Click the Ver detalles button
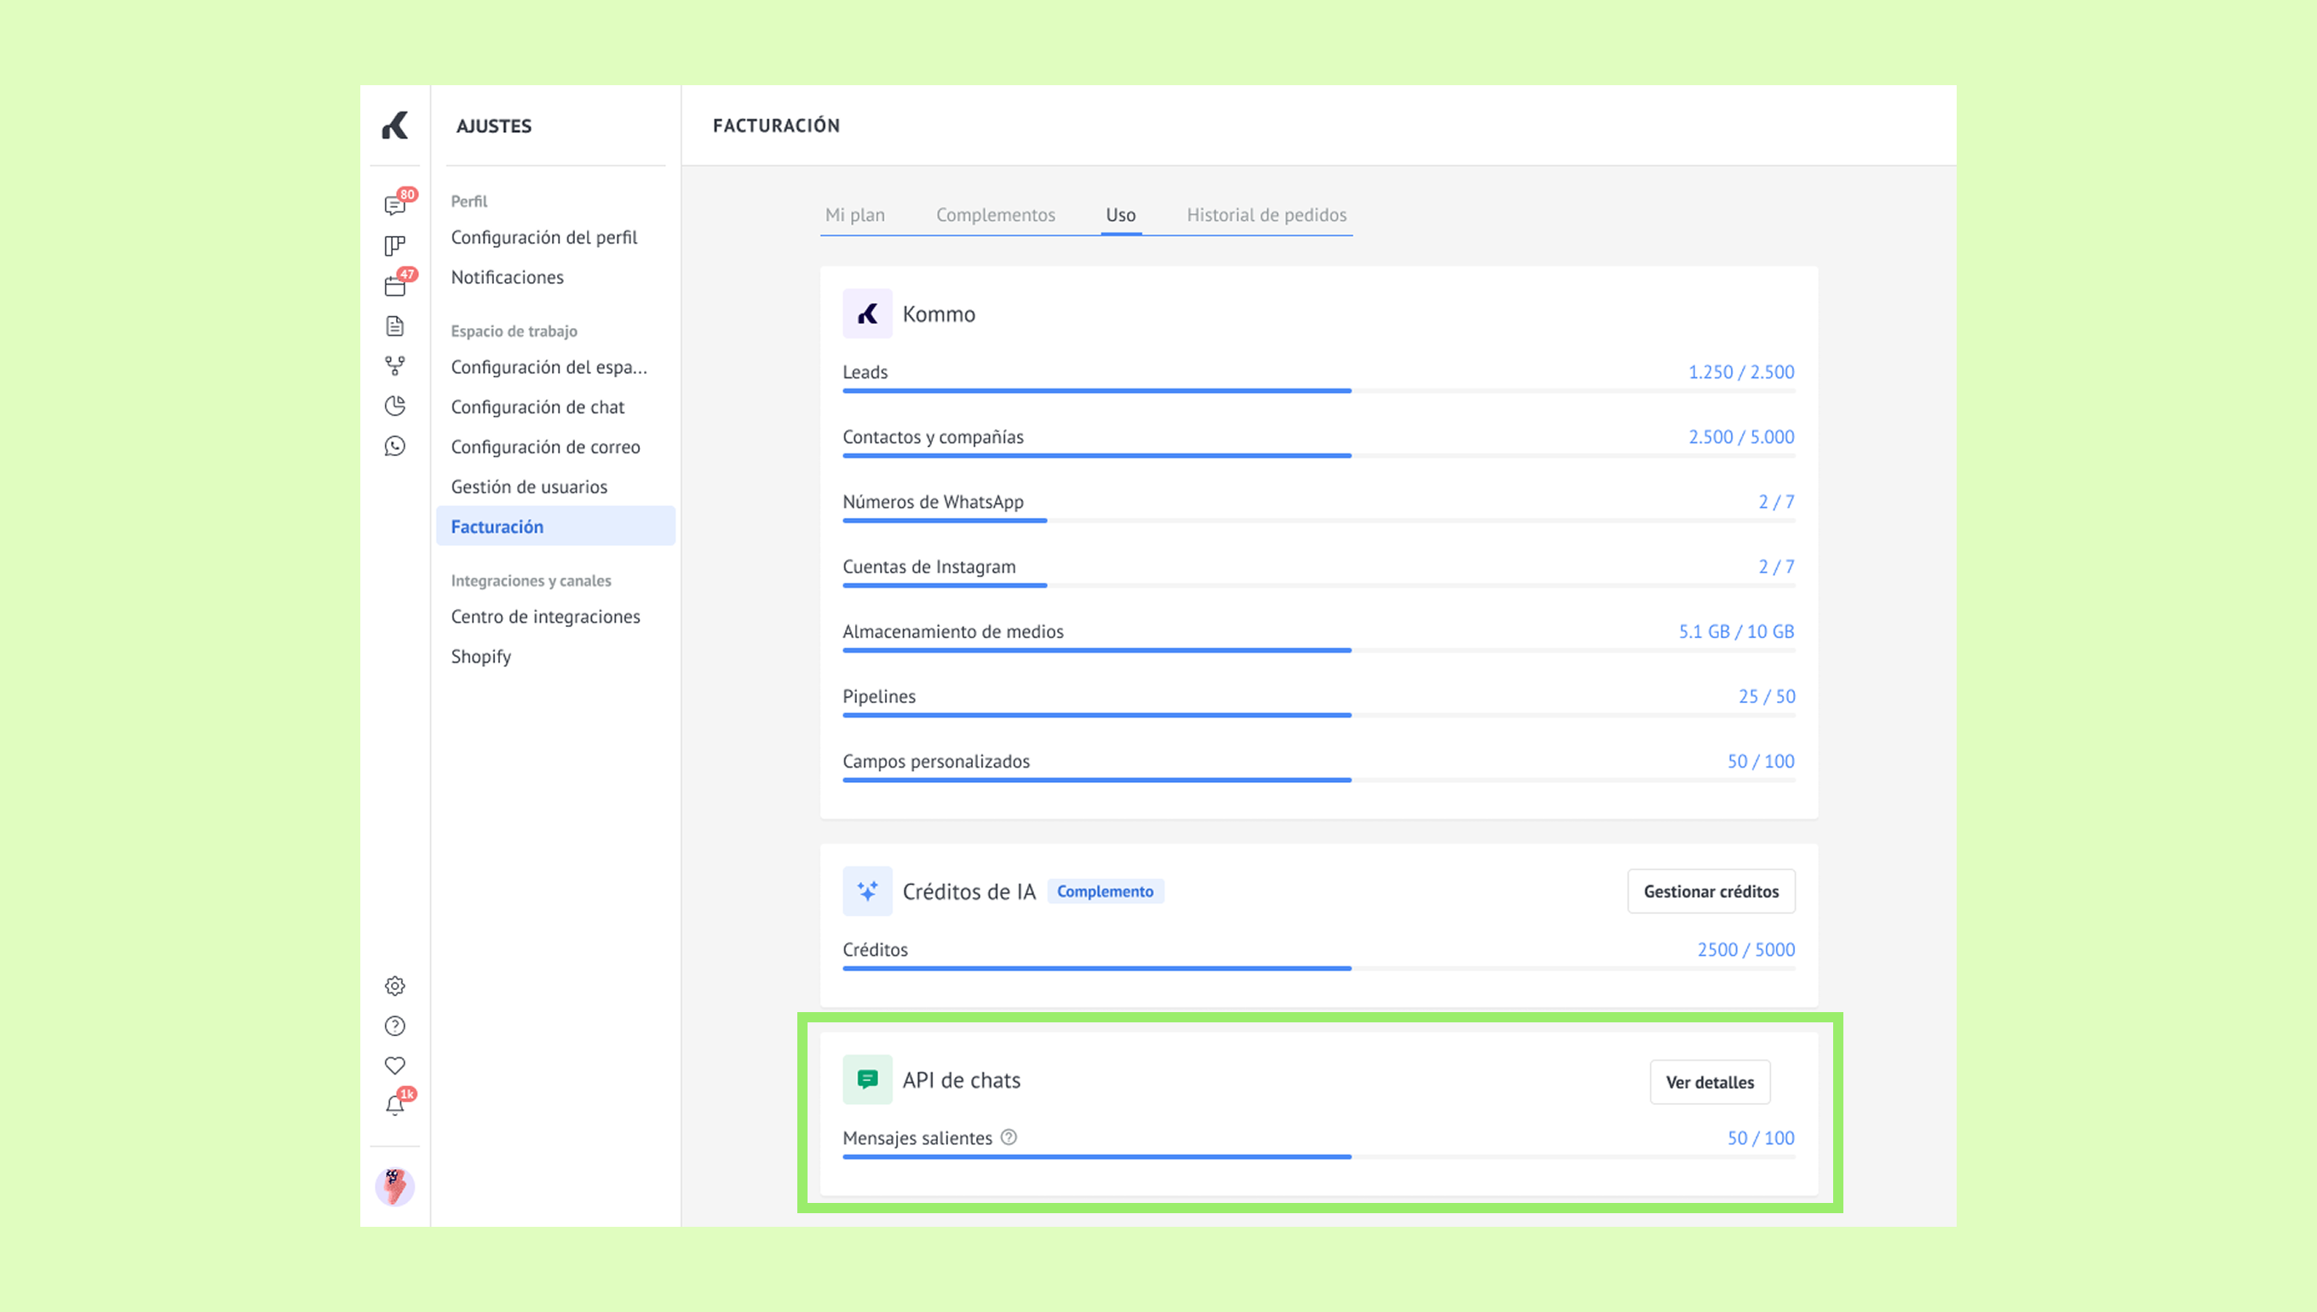Image resolution: width=2317 pixels, height=1312 pixels. pos(1710,1082)
